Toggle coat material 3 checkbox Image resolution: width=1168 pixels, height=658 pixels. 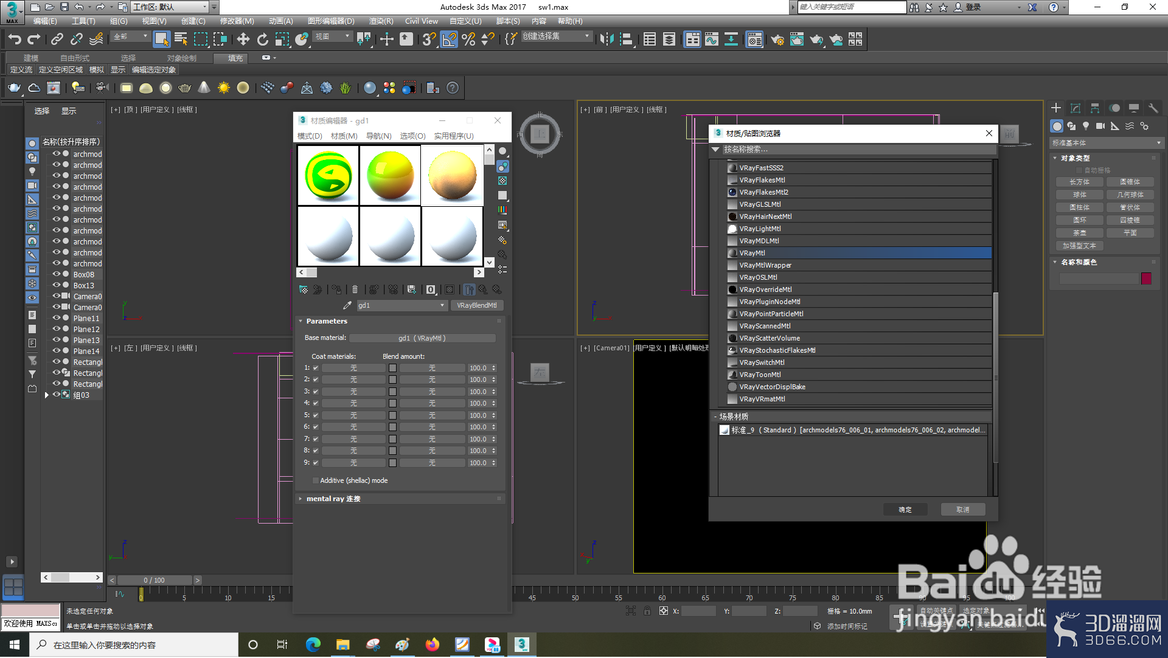(x=316, y=392)
